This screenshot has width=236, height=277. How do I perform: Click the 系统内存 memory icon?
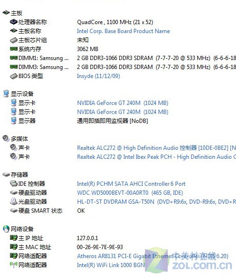pyautogui.click(x=13, y=49)
